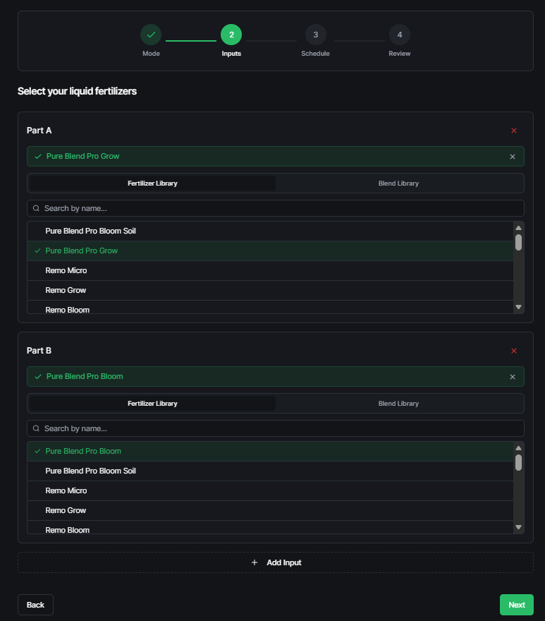This screenshot has height=621, width=545.
Task: Click the Mode step label
Action: pyautogui.click(x=151, y=54)
